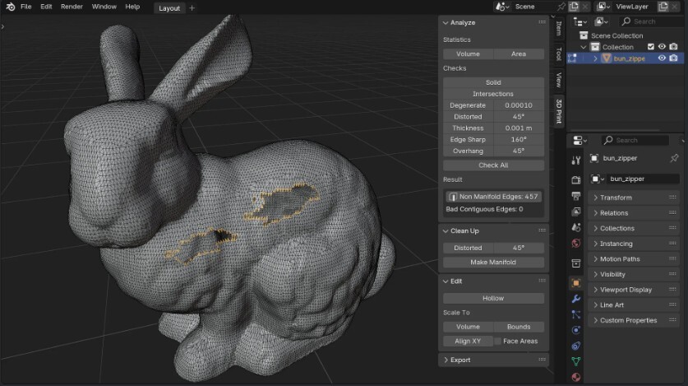This screenshot has width=688, height=386.
Task: Click the Outliner Search field
Action: coord(650,21)
